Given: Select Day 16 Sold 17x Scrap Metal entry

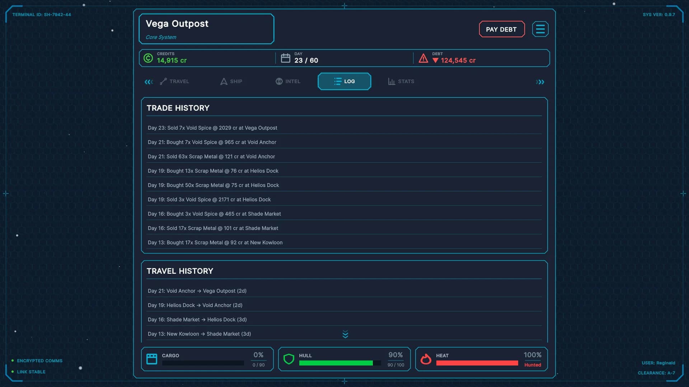Looking at the screenshot, I should click(x=344, y=228).
